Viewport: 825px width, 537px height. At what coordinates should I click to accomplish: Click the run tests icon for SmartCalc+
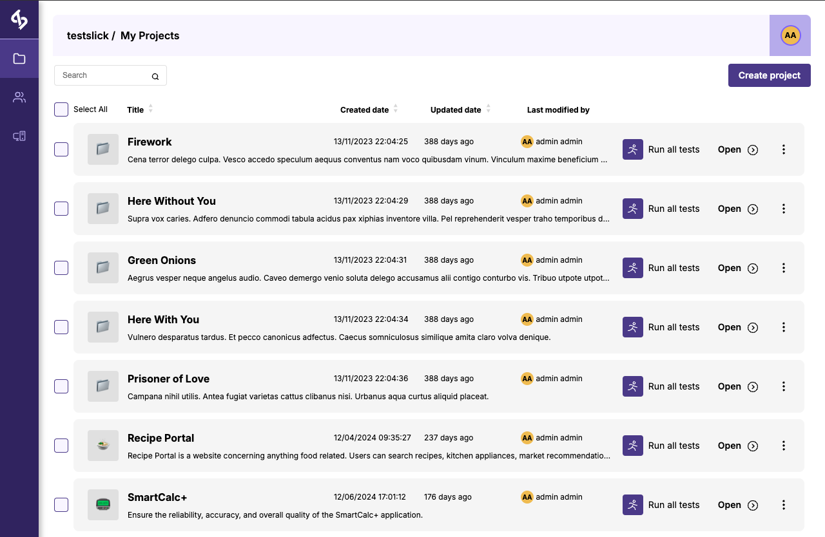632,505
